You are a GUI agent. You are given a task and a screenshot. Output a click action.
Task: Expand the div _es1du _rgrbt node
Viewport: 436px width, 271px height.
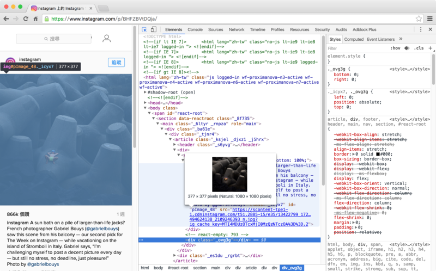click(174, 255)
